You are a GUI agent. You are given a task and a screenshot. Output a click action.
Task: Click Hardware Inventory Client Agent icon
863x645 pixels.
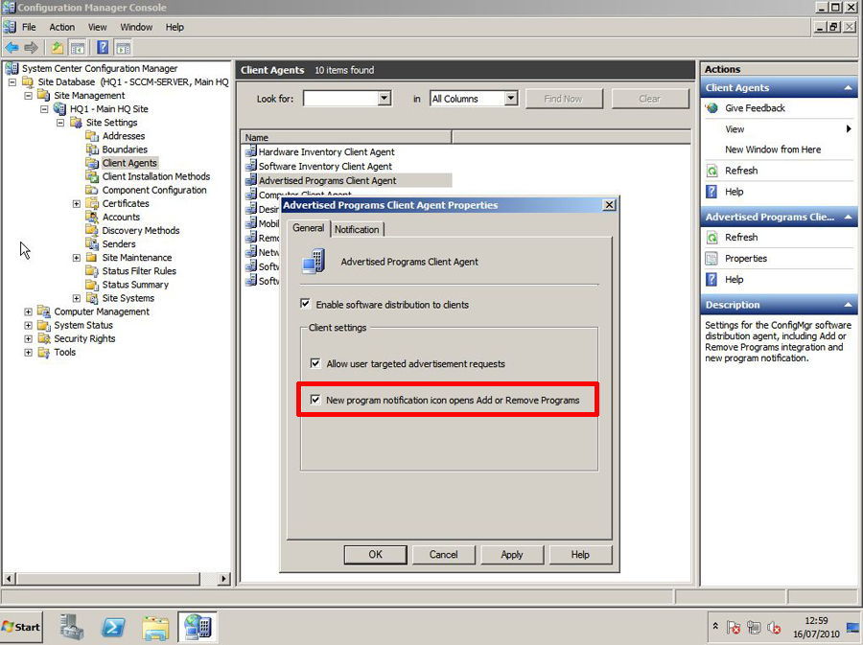[251, 151]
